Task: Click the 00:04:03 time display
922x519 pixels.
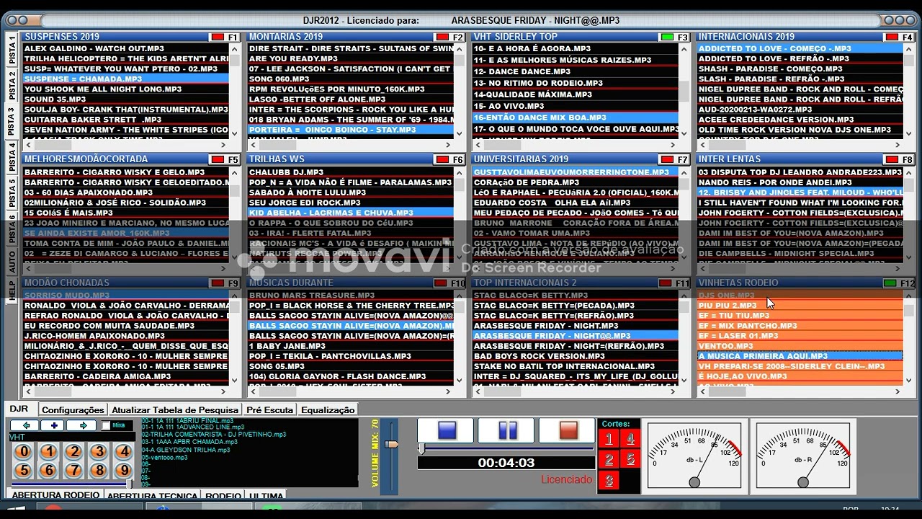Action: [506, 463]
